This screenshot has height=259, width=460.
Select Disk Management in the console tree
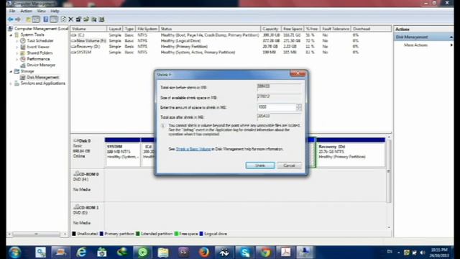(x=43, y=78)
